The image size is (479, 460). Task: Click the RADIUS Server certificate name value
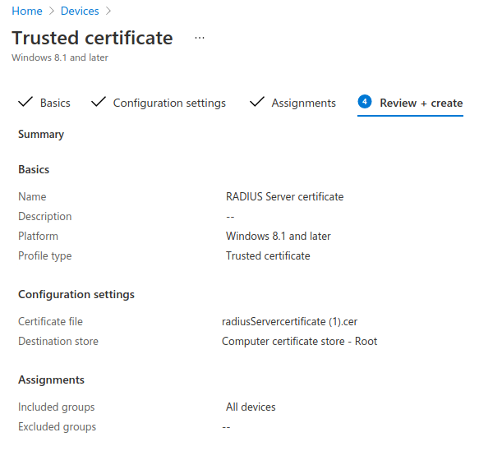(x=285, y=196)
